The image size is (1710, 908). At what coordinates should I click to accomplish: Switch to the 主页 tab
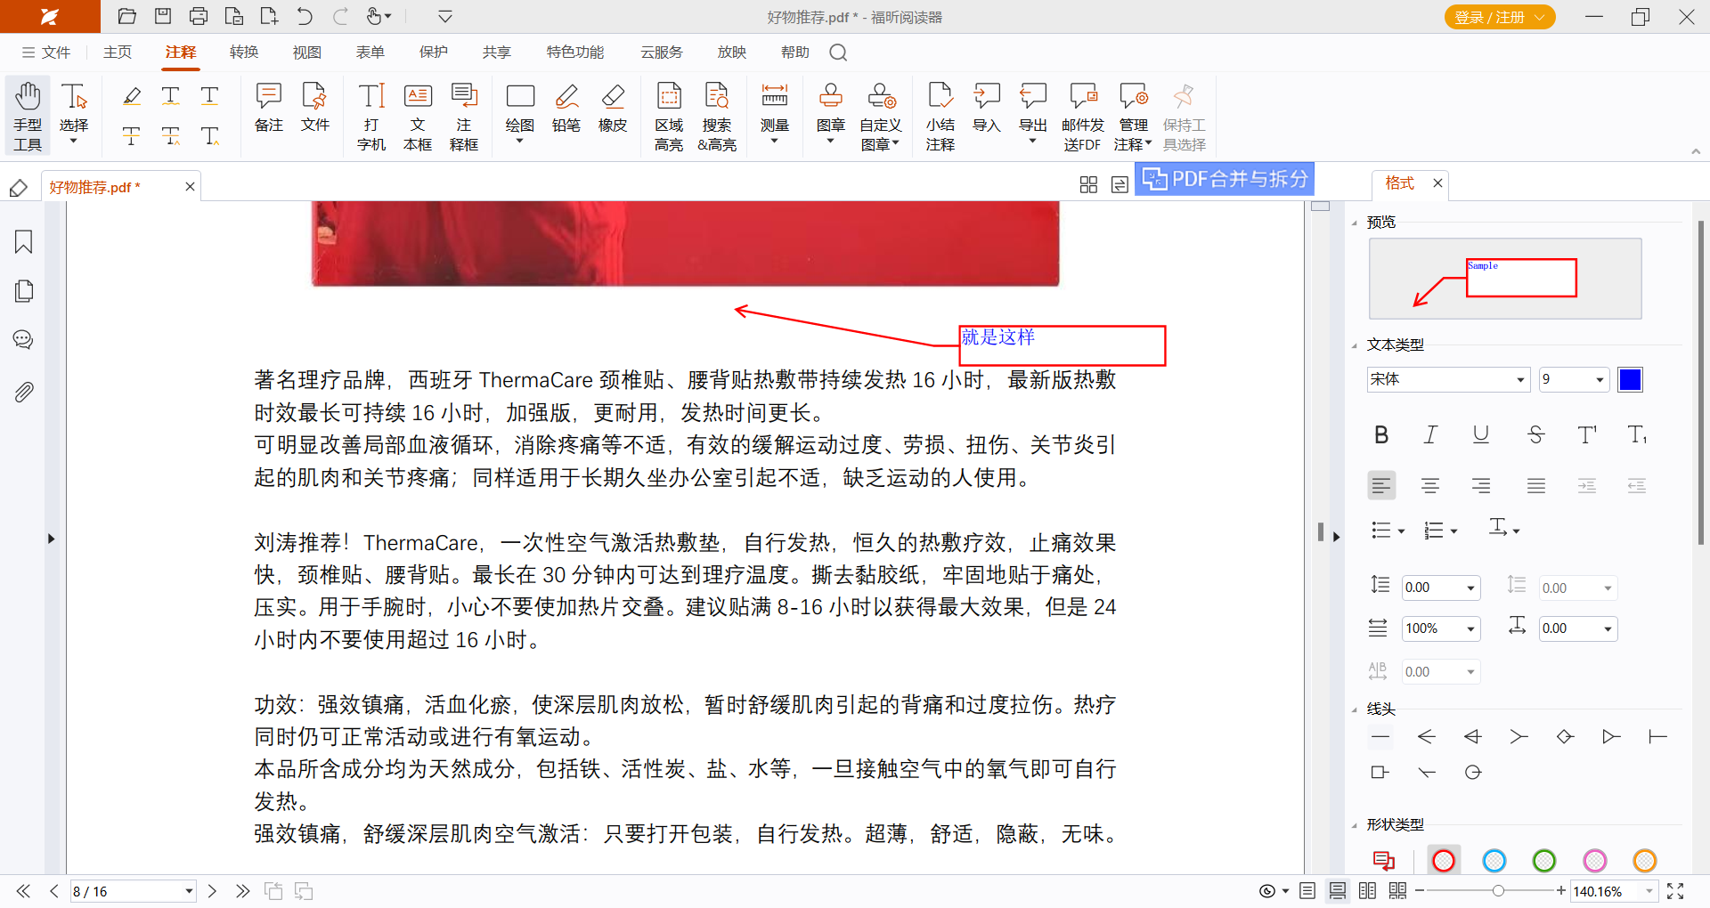(118, 53)
